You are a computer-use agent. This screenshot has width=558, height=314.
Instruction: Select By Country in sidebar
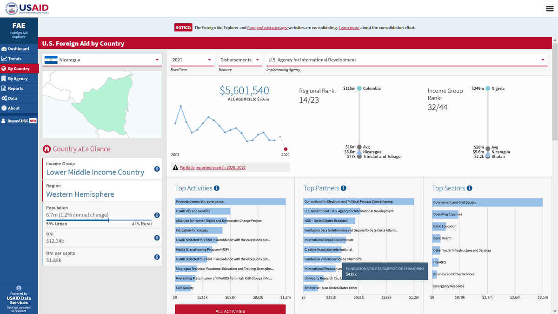point(19,69)
